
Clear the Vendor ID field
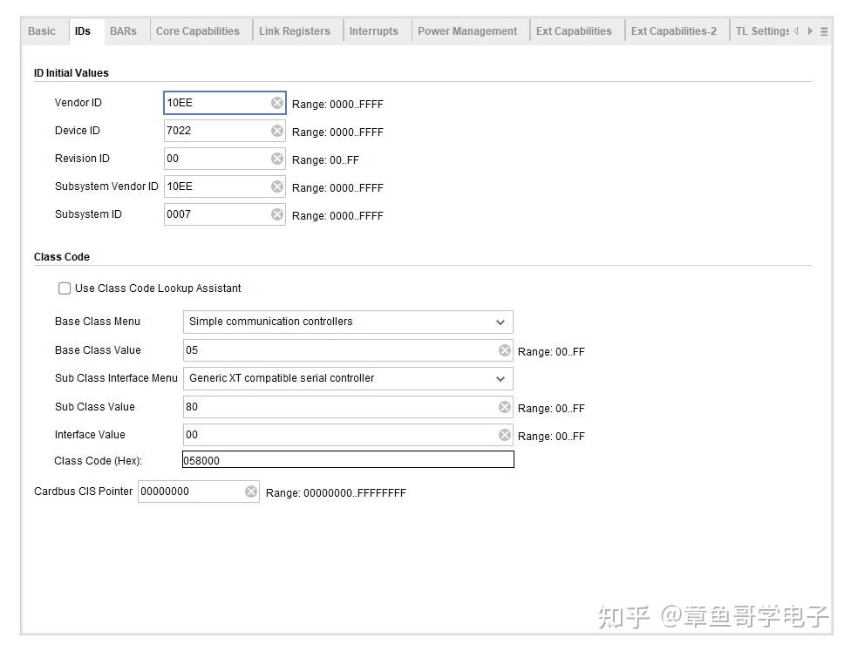pos(277,103)
